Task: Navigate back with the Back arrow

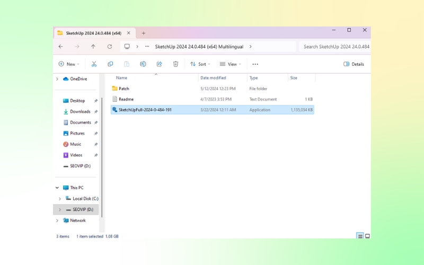Action: (x=60, y=47)
